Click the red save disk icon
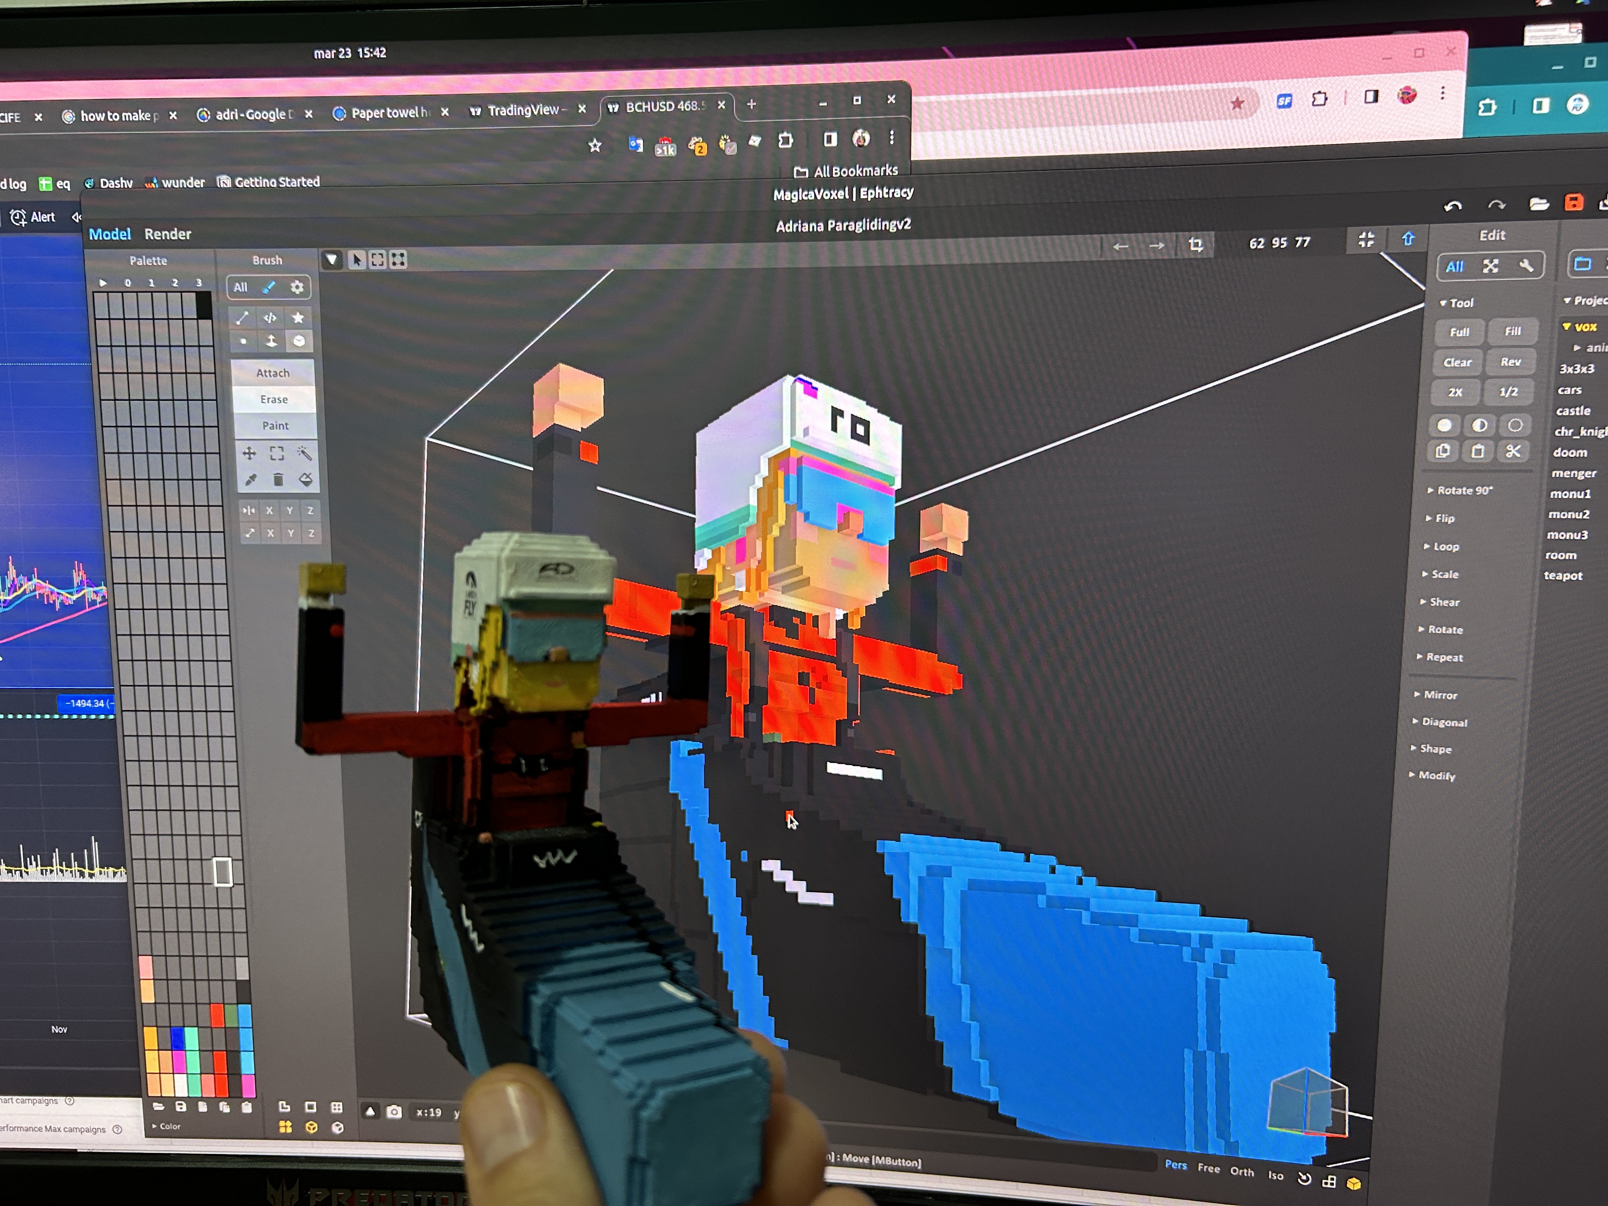1608x1206 pixels. coord(1573,203)
